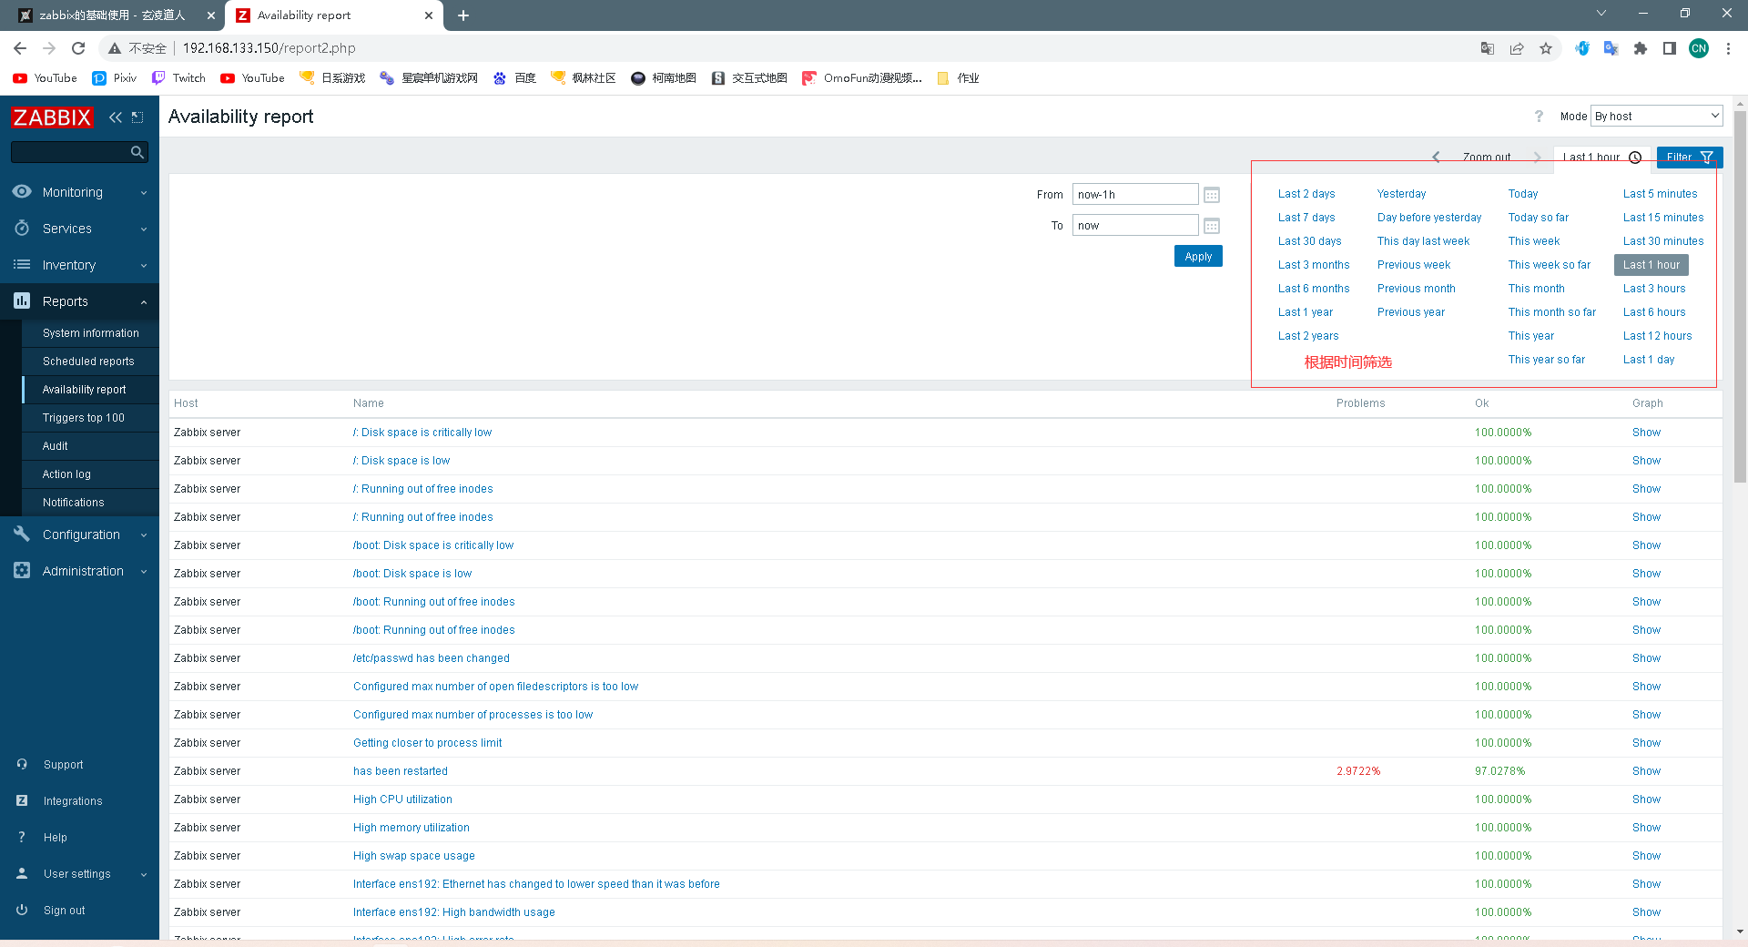The height and width of the screenshot is (947, 1748).
Task: Select This month so far range
Action: [x=1551, y=312]
